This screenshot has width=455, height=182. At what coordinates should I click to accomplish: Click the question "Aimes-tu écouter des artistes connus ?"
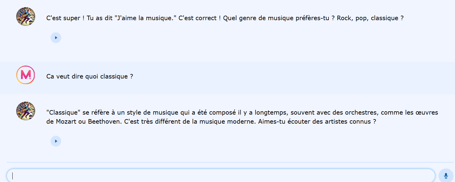pos(317,122)
